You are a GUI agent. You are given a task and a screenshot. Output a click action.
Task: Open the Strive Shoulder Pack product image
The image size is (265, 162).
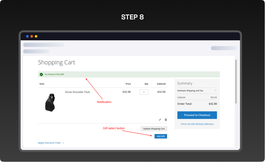click(x=50, y=102)
